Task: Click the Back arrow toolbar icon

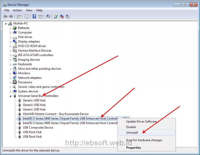Action: [x=5, y=16]
